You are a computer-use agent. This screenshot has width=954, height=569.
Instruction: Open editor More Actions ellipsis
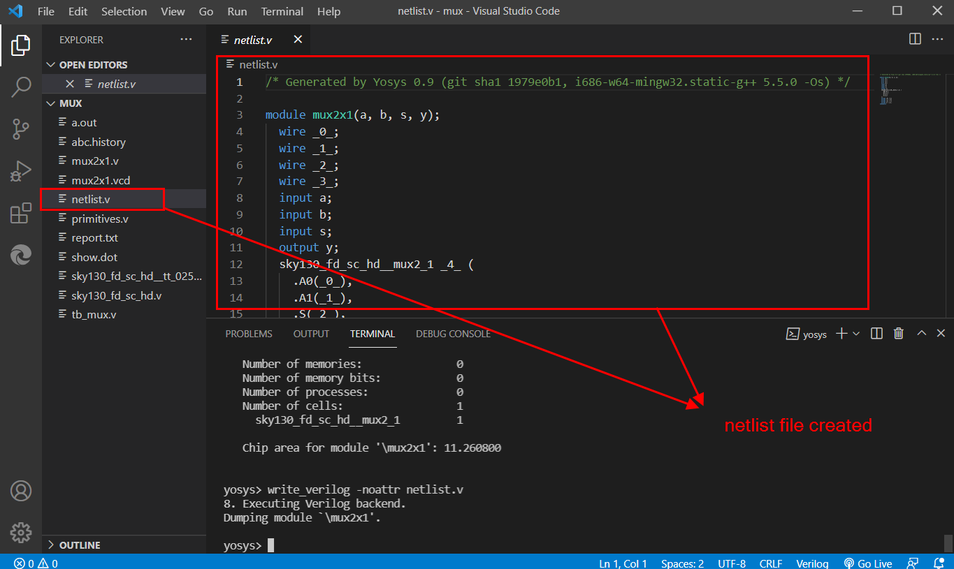[x=937, y=39]
